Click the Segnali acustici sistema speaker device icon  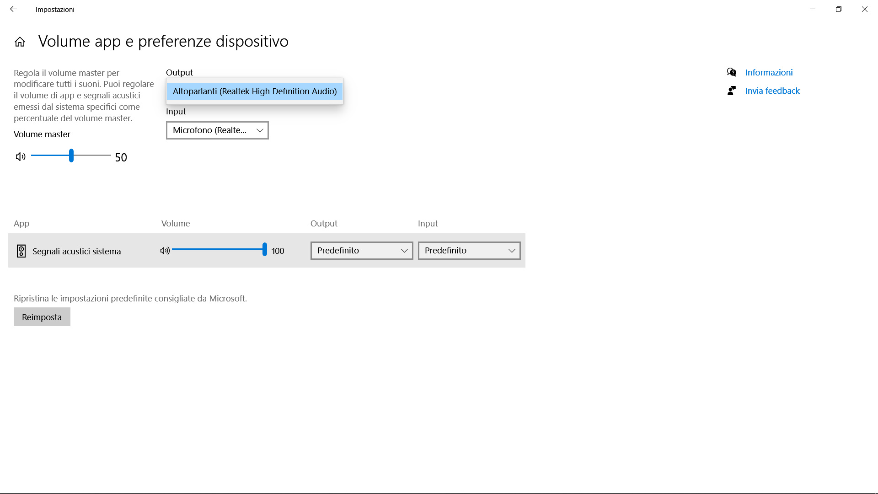[21, 251]
